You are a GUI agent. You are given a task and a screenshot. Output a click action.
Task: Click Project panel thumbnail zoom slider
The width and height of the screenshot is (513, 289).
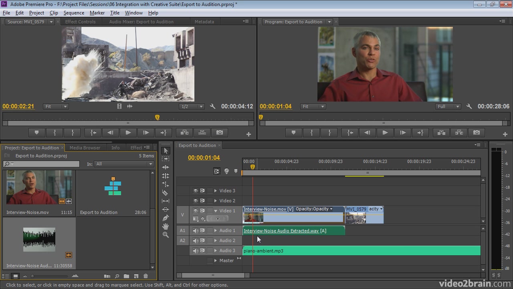click(x=33, y=276)
